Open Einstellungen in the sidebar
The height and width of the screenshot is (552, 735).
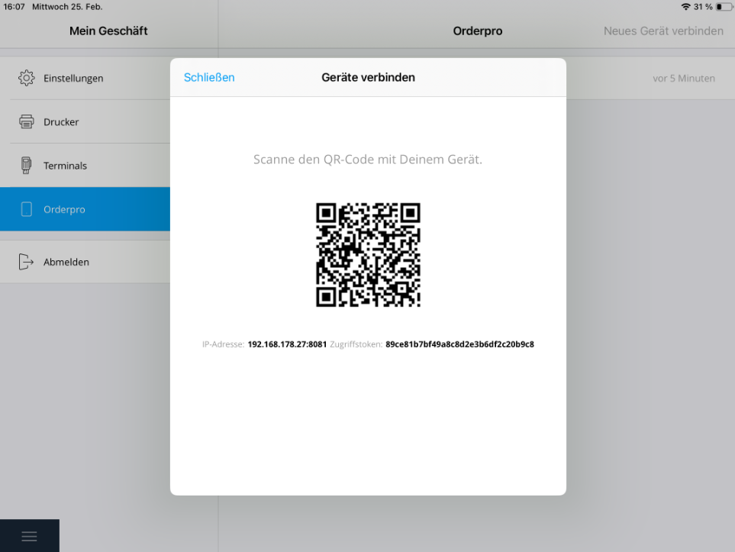pos(85,78)
